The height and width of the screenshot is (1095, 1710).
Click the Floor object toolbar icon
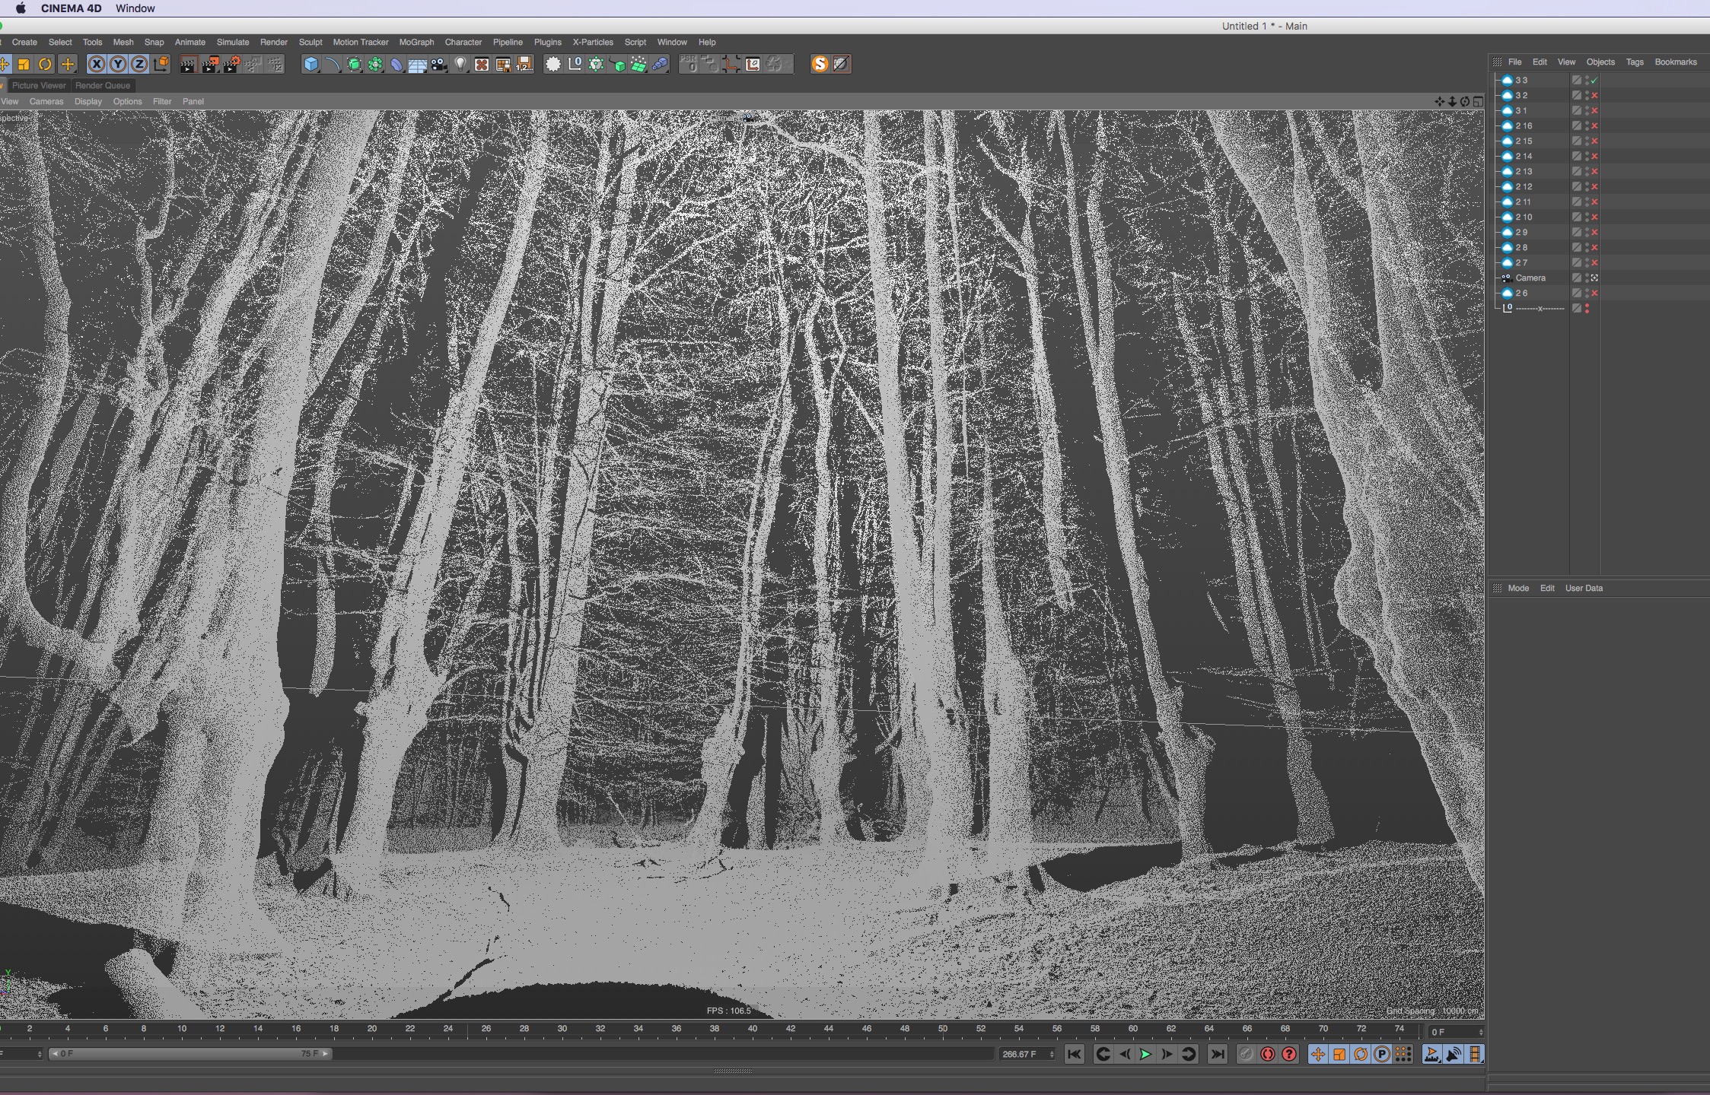point(417,65)
